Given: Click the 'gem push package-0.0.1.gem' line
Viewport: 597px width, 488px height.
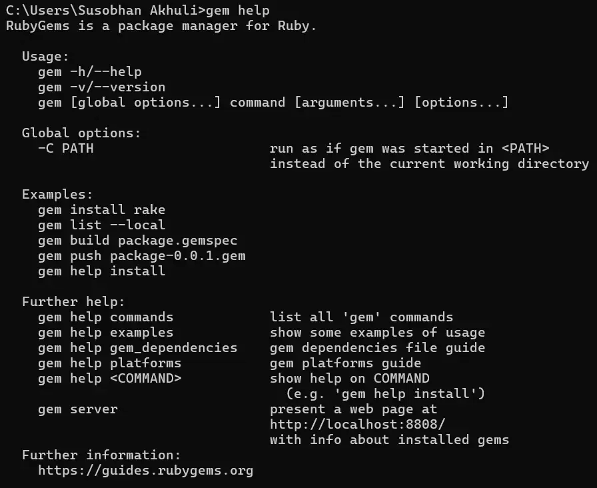Looking at the screenshot, I should pos(141,256).
